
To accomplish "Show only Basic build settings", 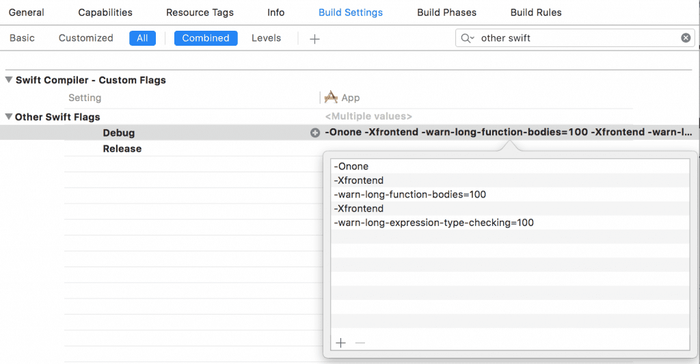I will (22, 38).
